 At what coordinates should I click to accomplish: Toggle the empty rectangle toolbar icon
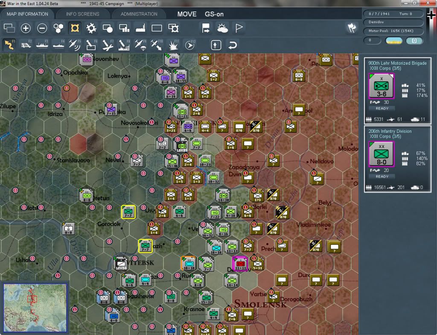tap(157, 28)
